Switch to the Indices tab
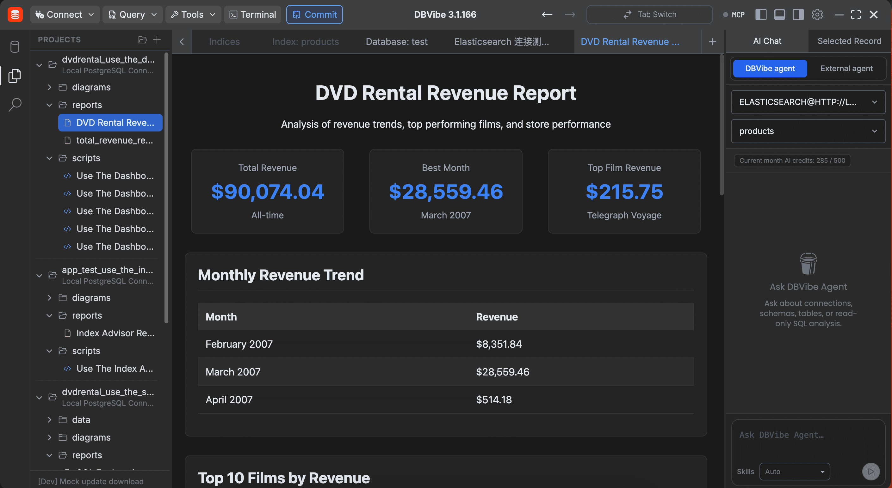892x488 pixels. (224, 41)
